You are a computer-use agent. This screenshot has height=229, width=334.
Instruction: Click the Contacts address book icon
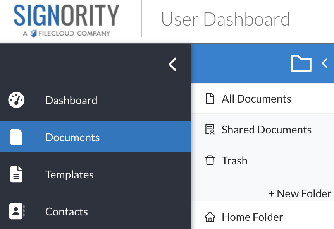pos(17,211)
